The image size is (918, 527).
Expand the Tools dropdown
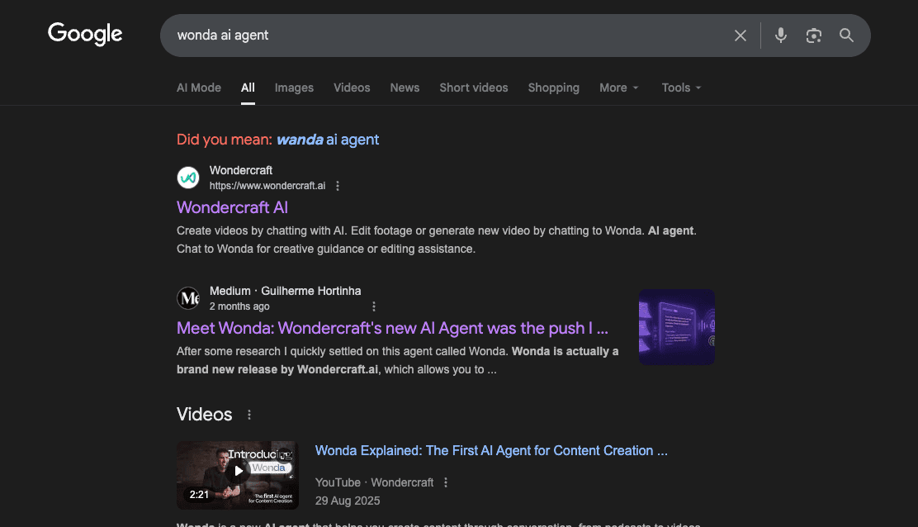[x=681, y=88]
